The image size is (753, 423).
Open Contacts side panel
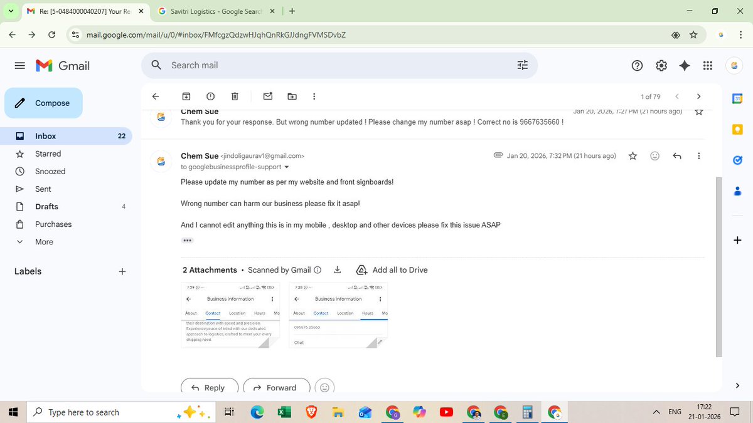(737, 191)
